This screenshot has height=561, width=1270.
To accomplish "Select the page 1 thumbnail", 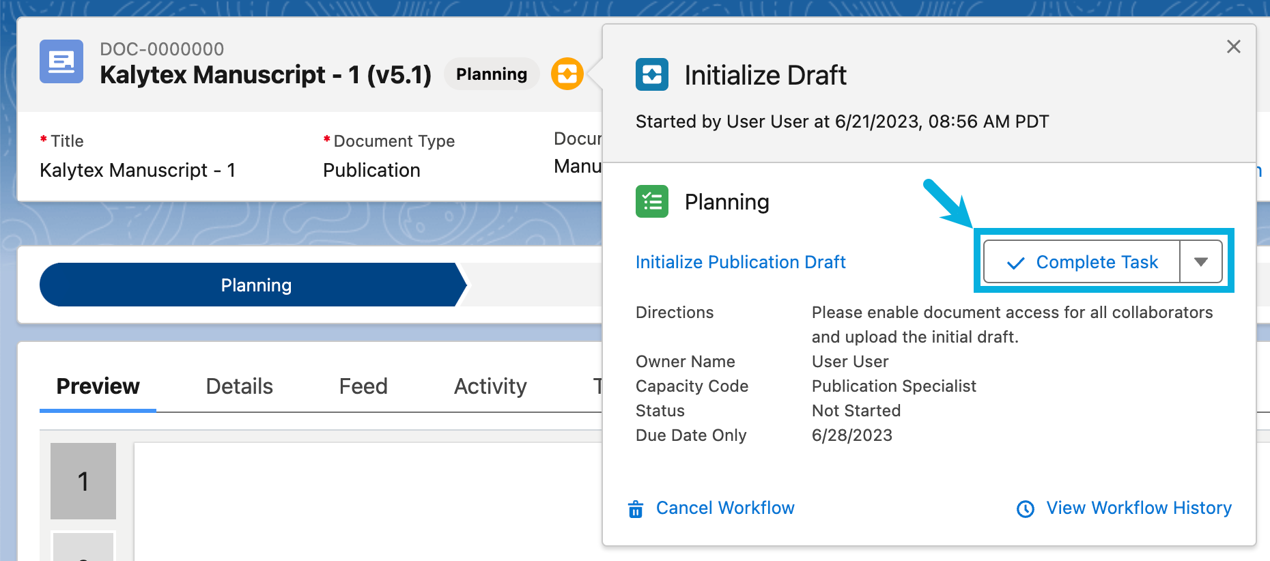I will click(83, 481).
